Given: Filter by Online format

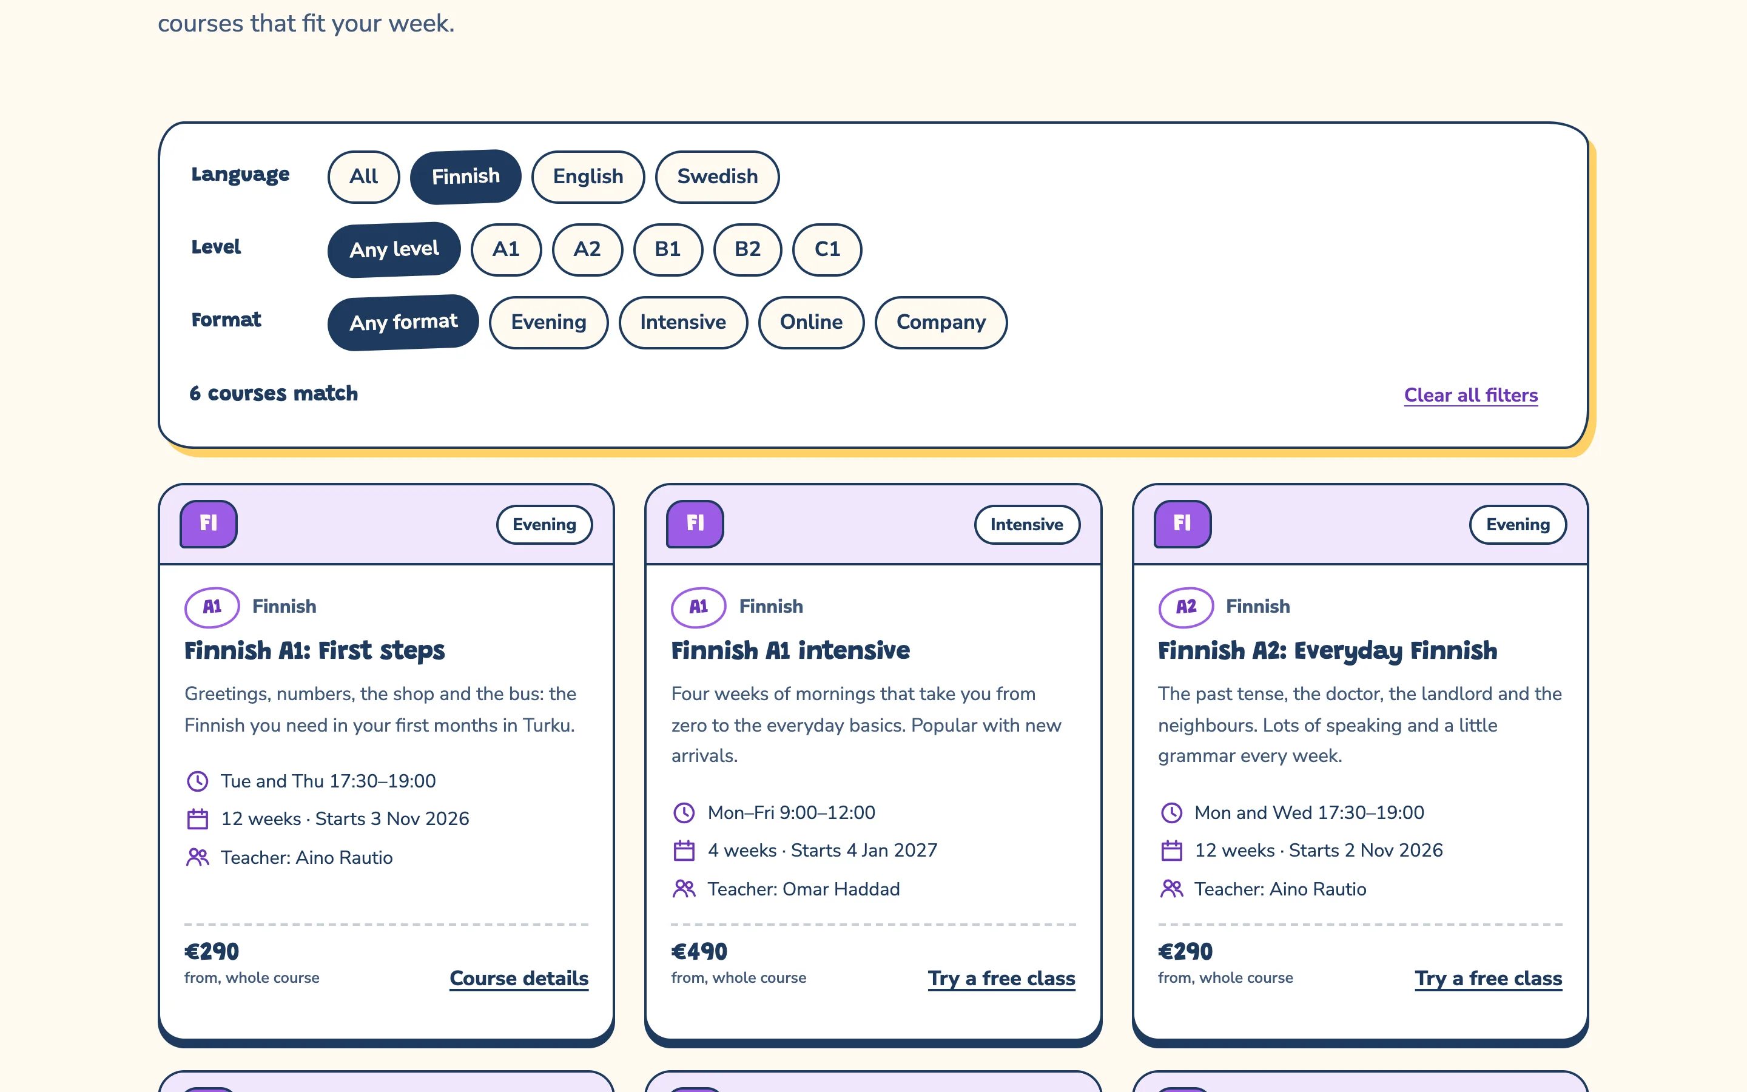Looking at the screenshot, I should [x=810, y=323].
